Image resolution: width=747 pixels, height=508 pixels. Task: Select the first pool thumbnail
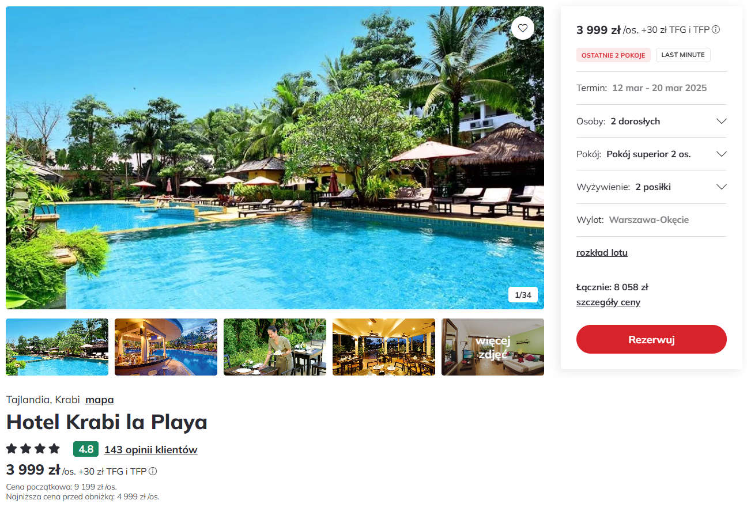click(x=57, y=347)
